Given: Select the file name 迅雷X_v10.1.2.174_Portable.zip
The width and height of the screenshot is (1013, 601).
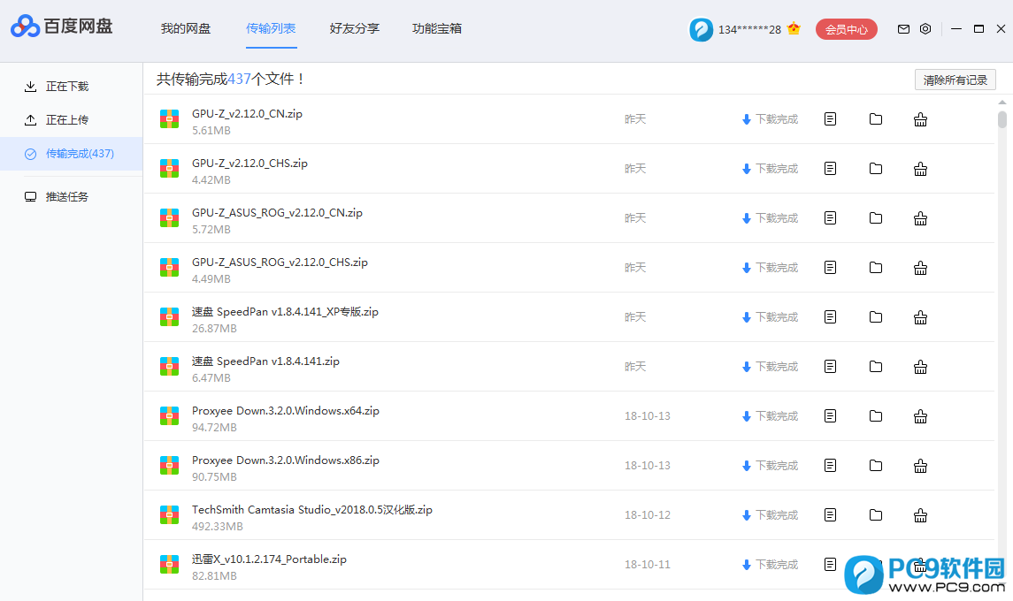Looking at the screenshot, I should point(269,559).
